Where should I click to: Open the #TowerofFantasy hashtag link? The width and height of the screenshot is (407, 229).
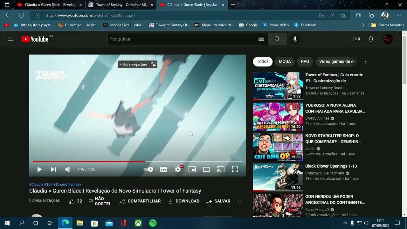click(x=67, y=184)
